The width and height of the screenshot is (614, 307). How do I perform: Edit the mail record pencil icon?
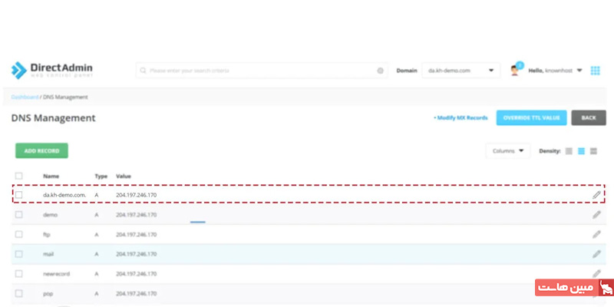pyautogui.click(x=596, y=254)
